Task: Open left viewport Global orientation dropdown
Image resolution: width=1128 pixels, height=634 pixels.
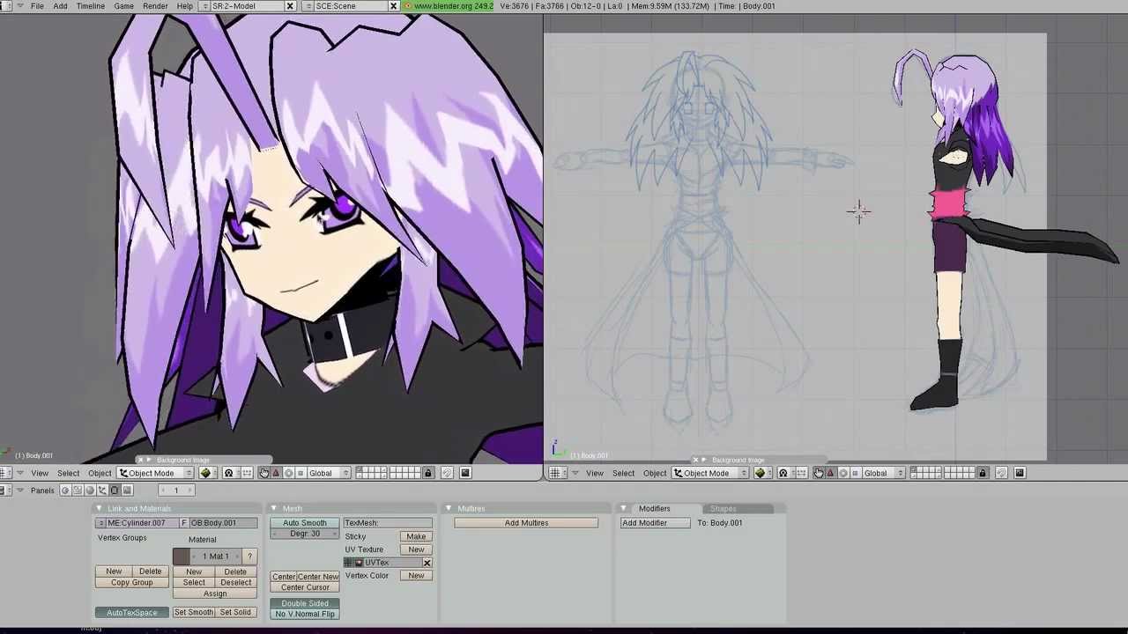Action: (329, 473)
